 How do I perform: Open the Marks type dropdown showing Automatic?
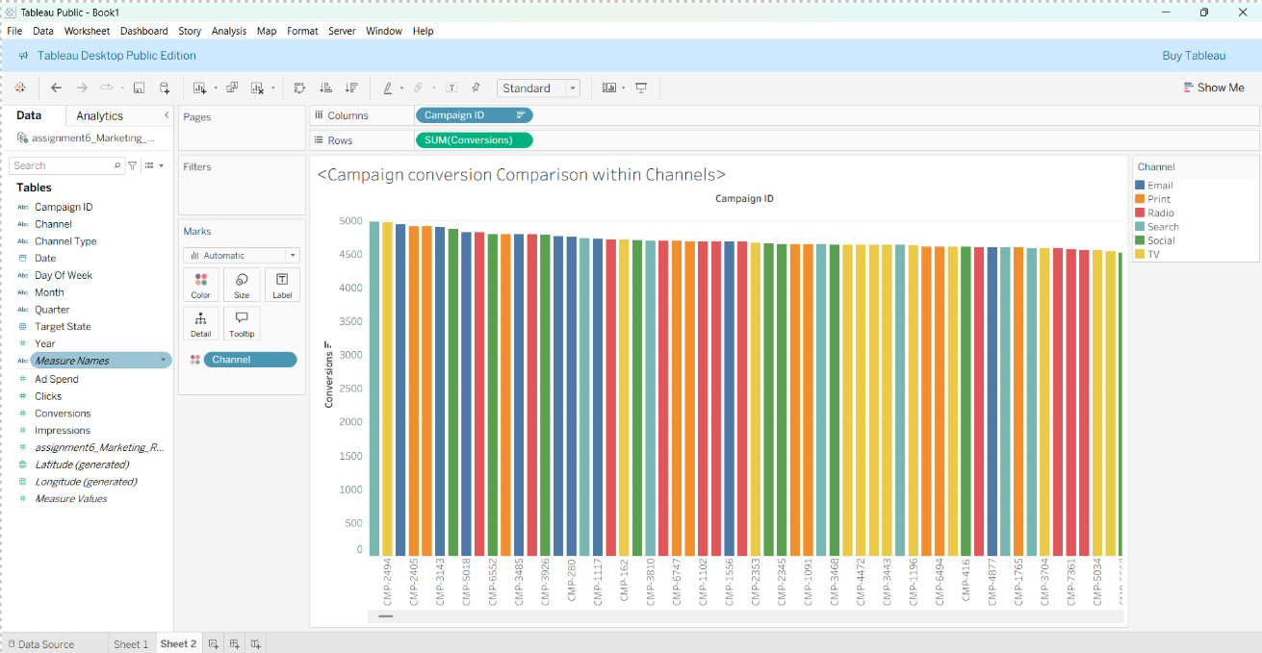(x=242, y=256)
